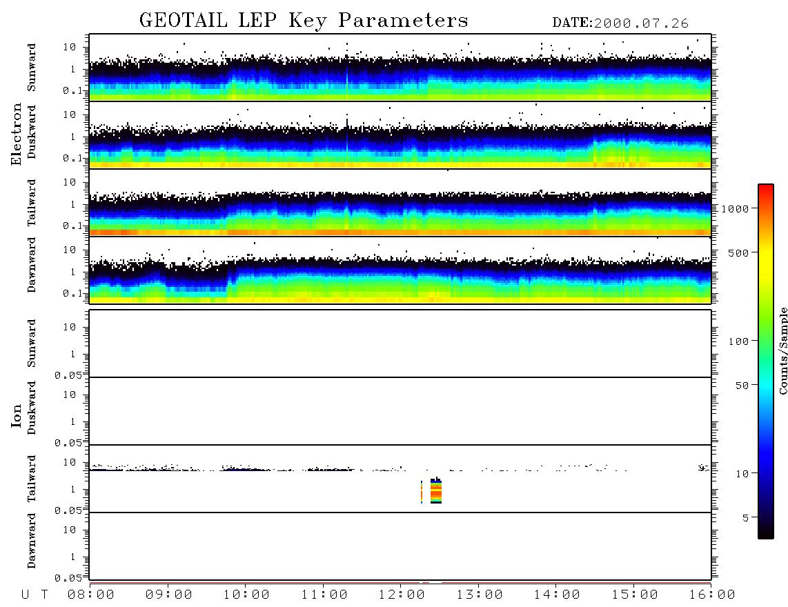Click the title GEOTAIL LEP Key Parameters
Screen dimensions: 788x607
304,21
